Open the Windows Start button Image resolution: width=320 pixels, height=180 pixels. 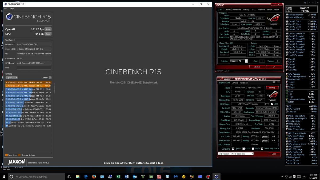pos(4,177)
